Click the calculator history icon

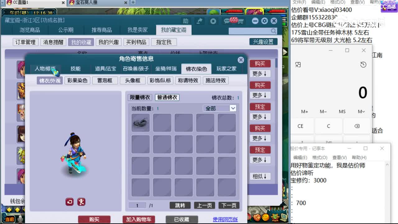pos(363,65)
